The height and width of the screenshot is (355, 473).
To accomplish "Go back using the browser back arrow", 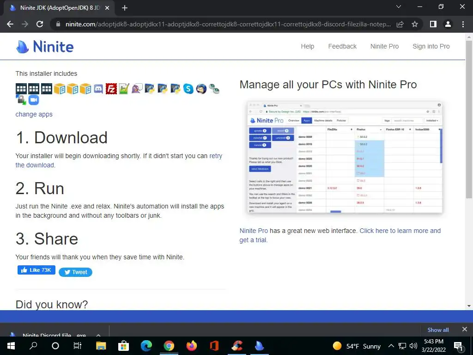I will (x=10, y=24).
